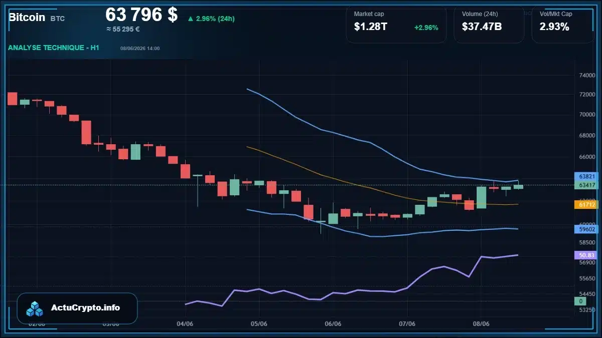Click the ANALYSE TECHNIQUE - H1 label
Screen dimensions: 602x338
tap(54, 48)
